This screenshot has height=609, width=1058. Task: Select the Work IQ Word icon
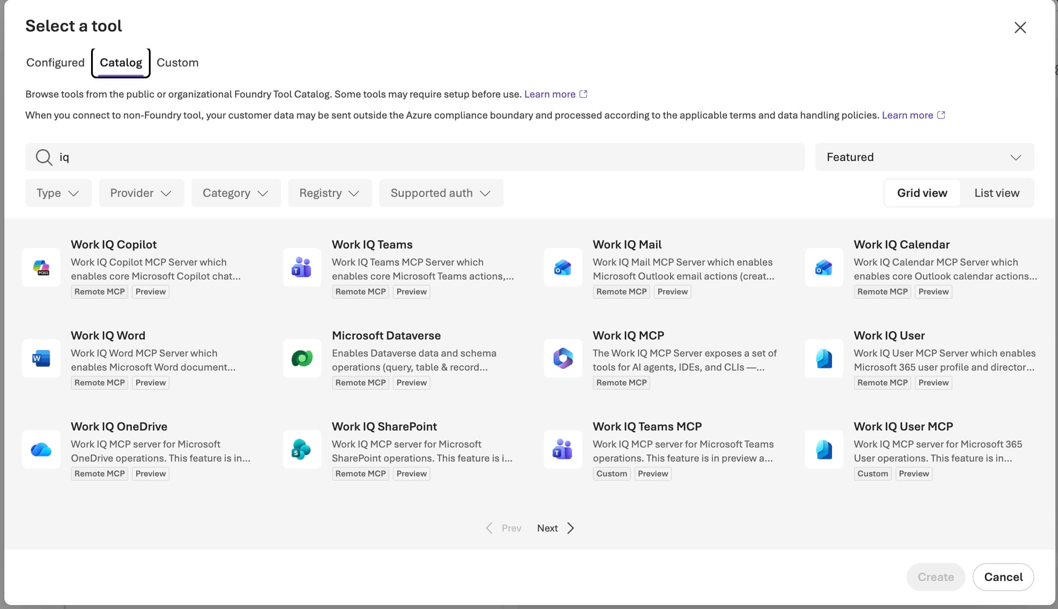point(41,358)
